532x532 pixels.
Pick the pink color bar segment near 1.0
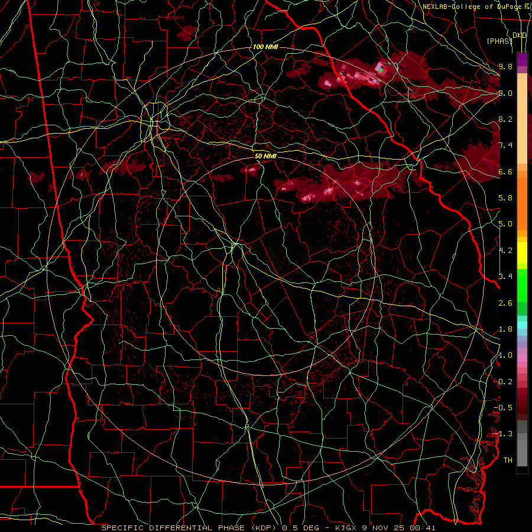click(x=522, y=358)
